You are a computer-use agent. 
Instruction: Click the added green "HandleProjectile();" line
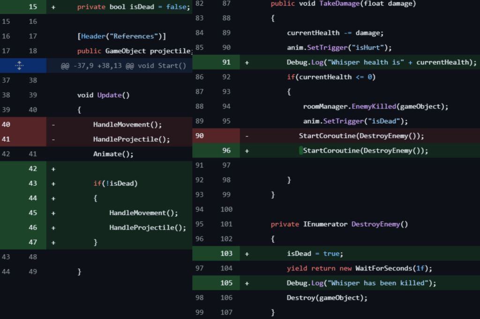point(148,228)
